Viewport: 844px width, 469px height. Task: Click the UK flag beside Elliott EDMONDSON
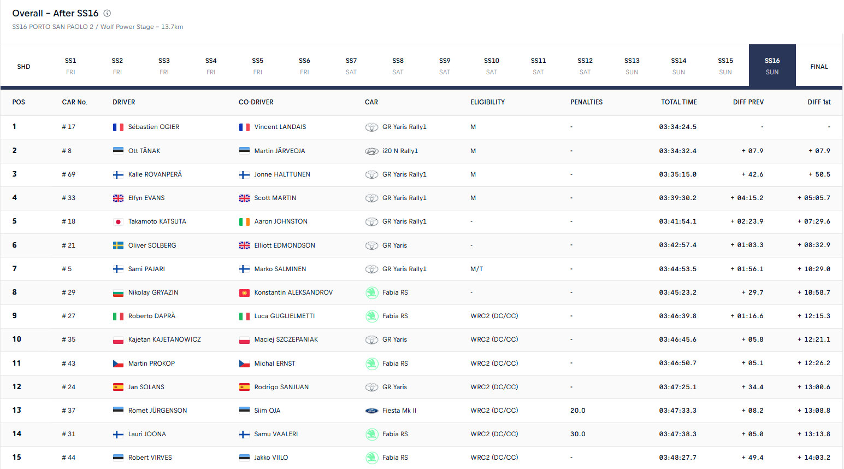coord(244,245)
